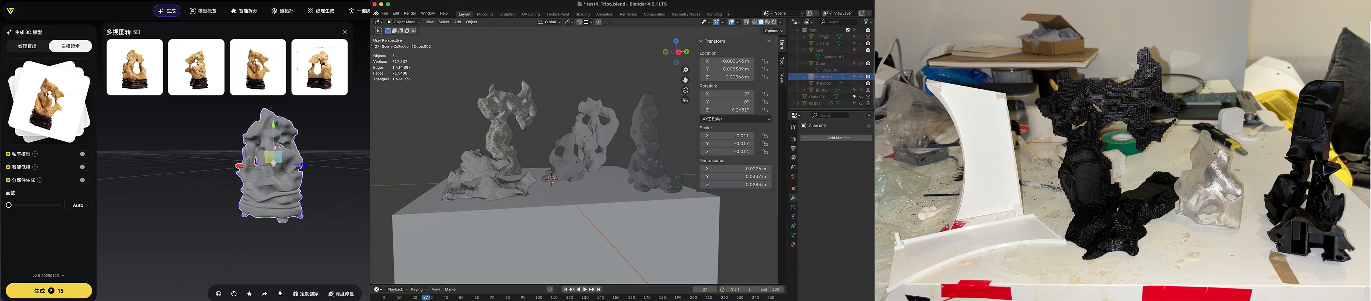Click the star favorite icon in Tripo
The image size is (1371, 301).
(x=249, y=293)
